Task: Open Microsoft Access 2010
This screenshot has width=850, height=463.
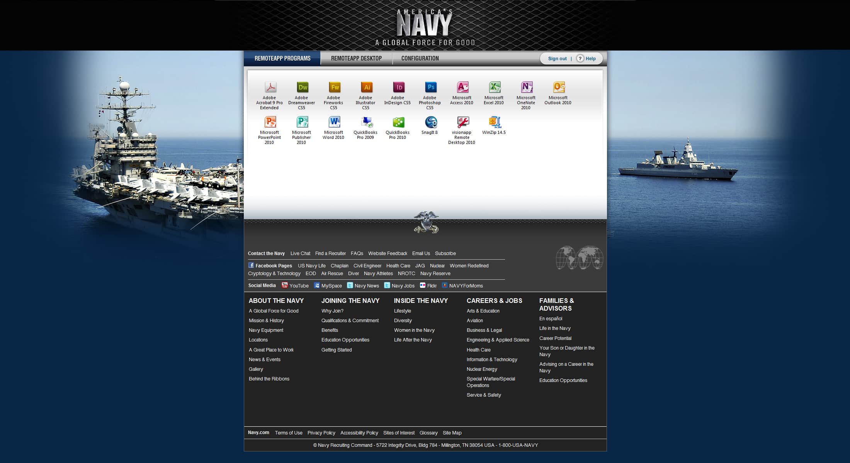Action: [462, 93]
